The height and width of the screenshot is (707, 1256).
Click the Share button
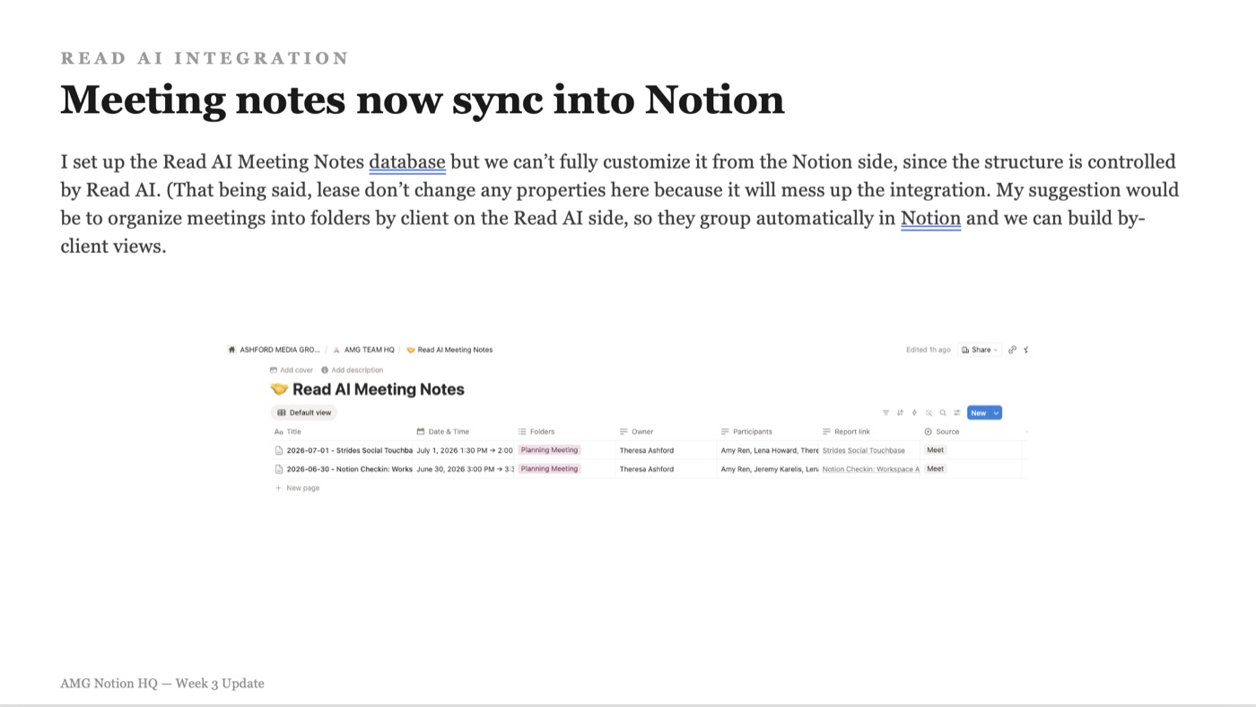pyautogui.click(x=980, y=350)
